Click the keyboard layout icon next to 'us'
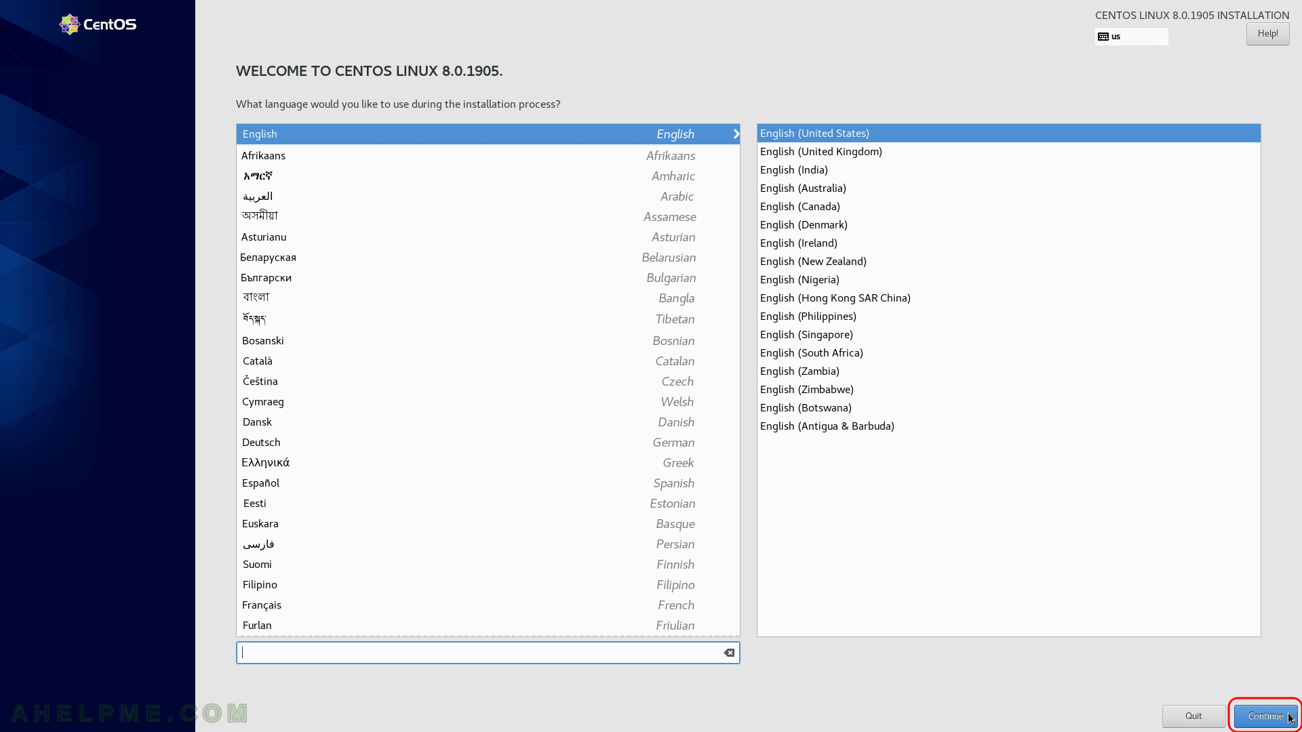 click(x=1103, y=37)
